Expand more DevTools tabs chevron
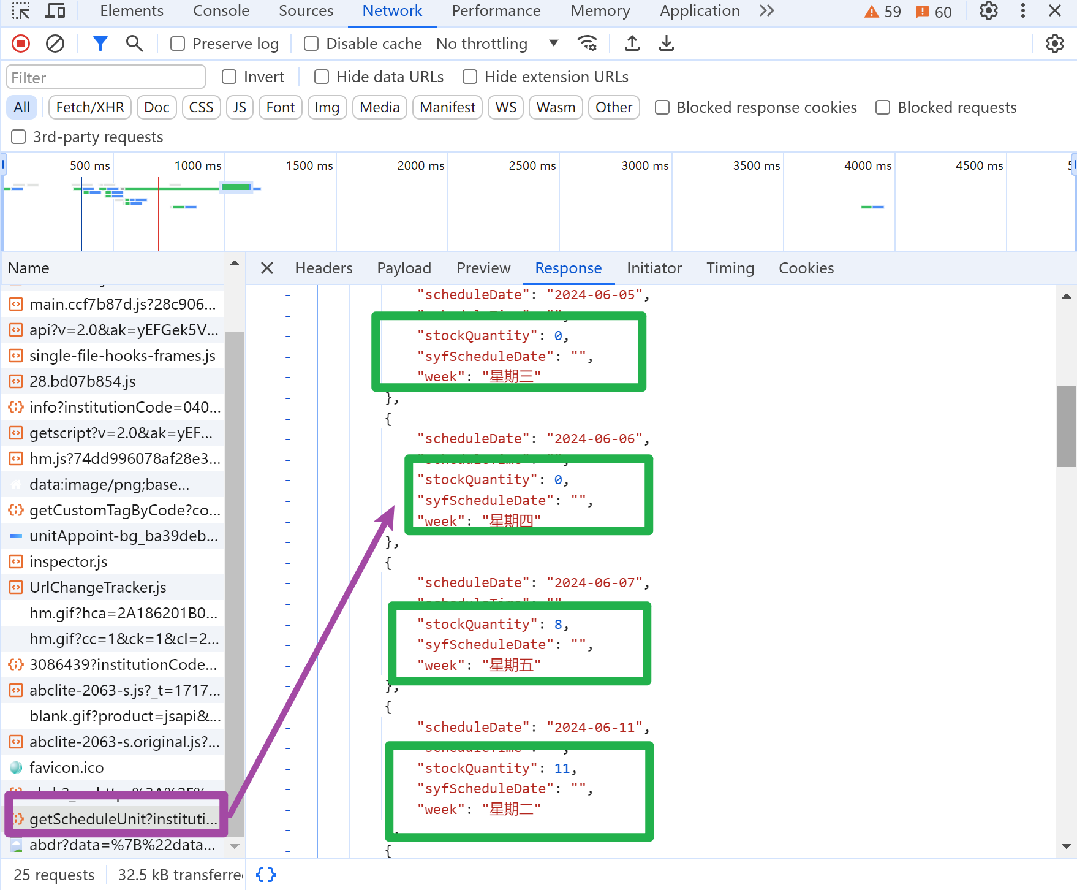1077x890 pixels. coord(766,11)
